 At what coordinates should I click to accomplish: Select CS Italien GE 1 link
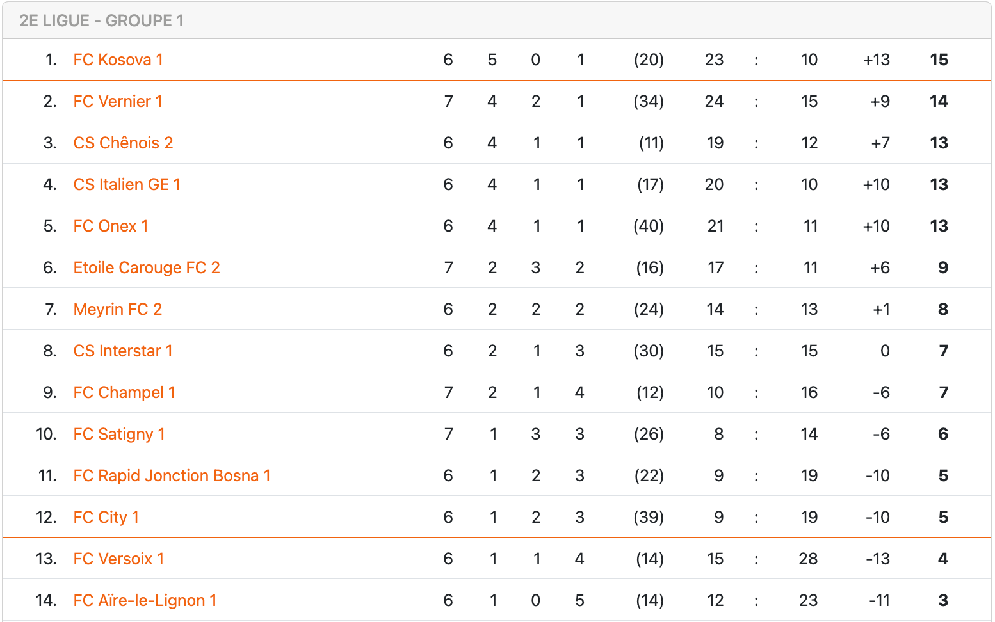pos(127,184)
